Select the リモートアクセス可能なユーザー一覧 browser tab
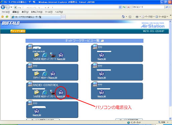 36,17
